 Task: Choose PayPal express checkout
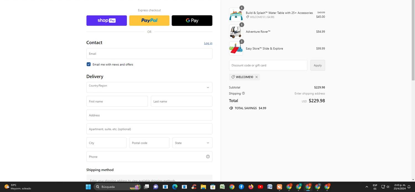tap(149, 20)
